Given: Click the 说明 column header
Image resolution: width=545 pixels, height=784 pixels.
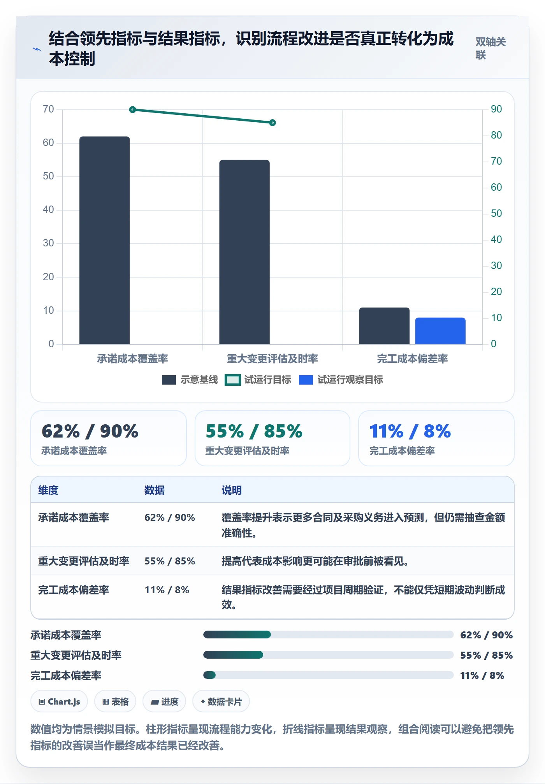Looking at the screenshot, I should tap(232, 490).
